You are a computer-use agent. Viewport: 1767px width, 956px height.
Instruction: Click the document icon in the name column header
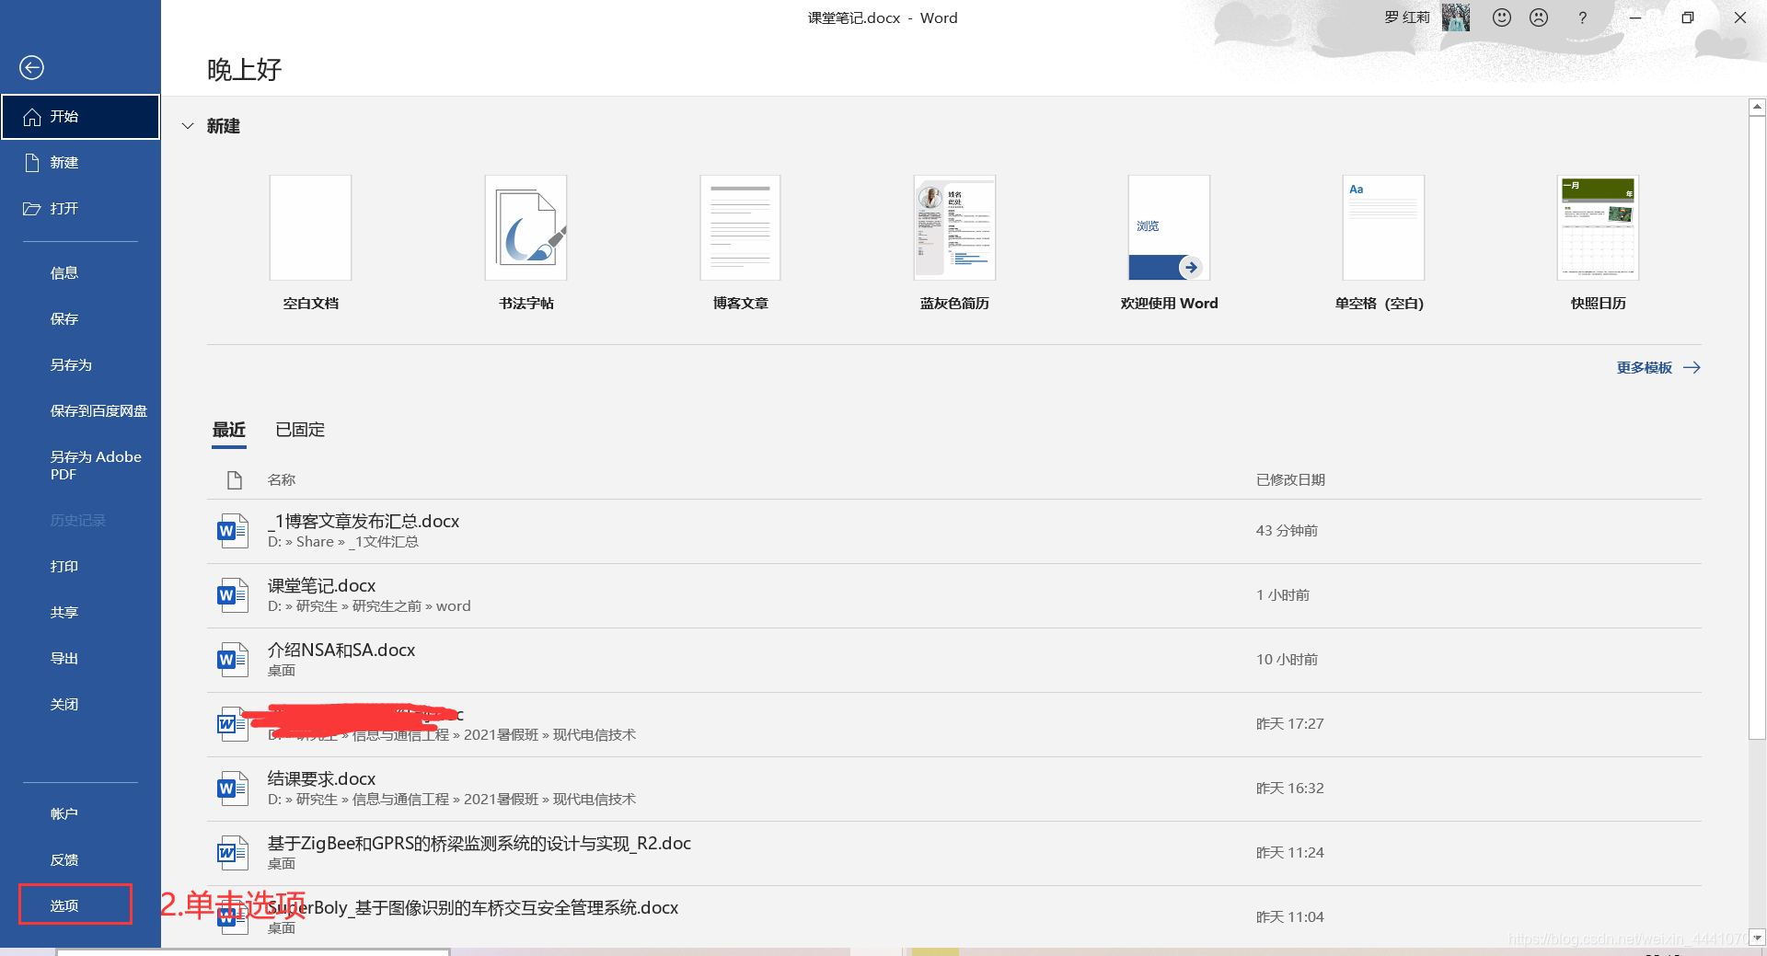pos(234,479)
